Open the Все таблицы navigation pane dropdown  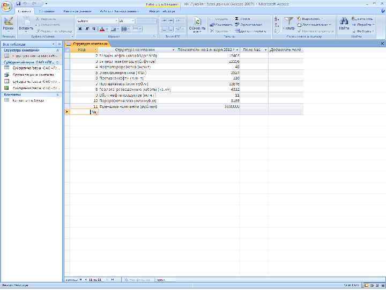53,44
